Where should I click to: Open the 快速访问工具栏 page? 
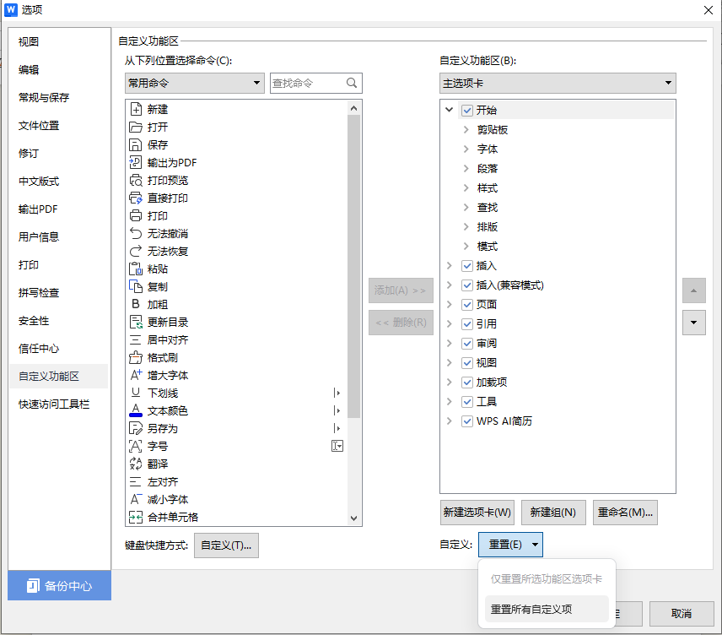(x=54, y=404)
